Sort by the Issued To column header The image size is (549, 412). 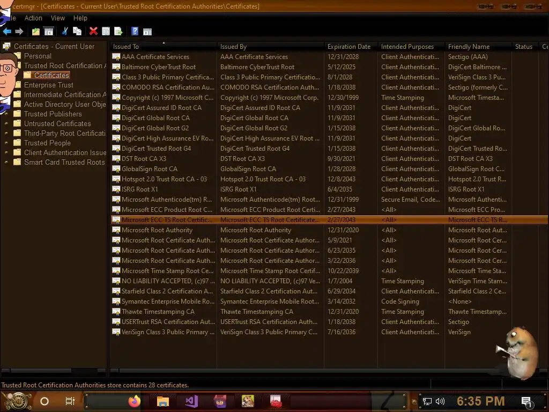(163, 47)
